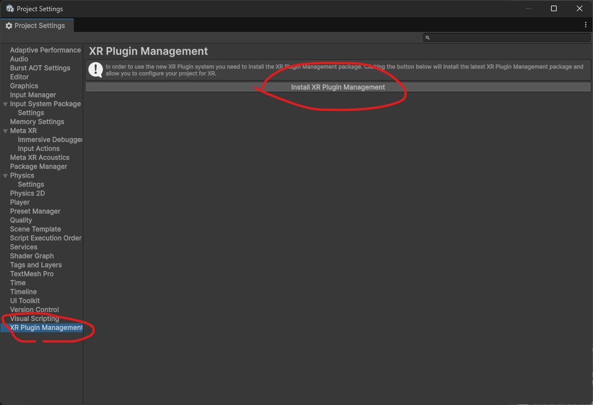This screenshot has width=593, height=405.
Task: Open Settings under Physics
Action: tap(31, 184)
